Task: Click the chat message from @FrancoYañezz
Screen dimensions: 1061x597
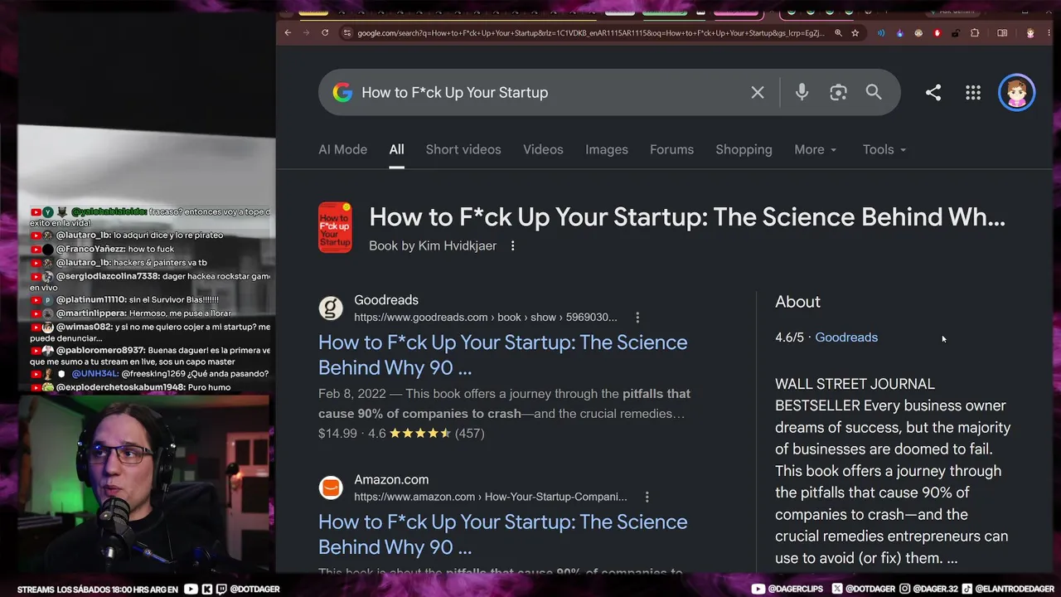Action: click(x=103, y=249)
